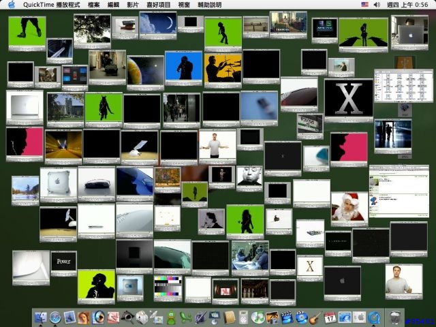Open Mail stamp icon in Dock
This screenshot has width=436, height=327.
click(69, 317)
